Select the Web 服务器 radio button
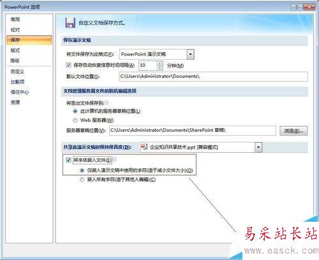Image resolution: width=319 pixels, height=260 pixels. tap(75, 120)
